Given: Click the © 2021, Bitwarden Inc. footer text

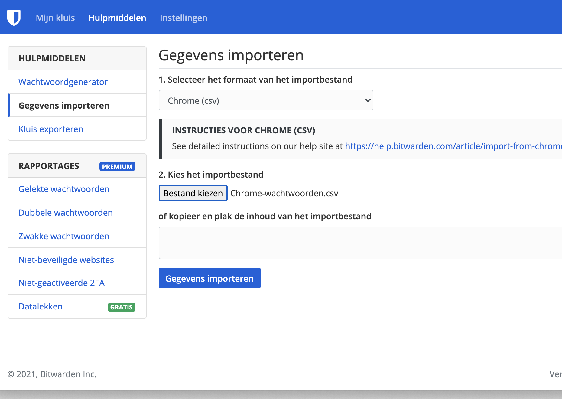Looking at the screenshot, I should [x=52, y=374].
